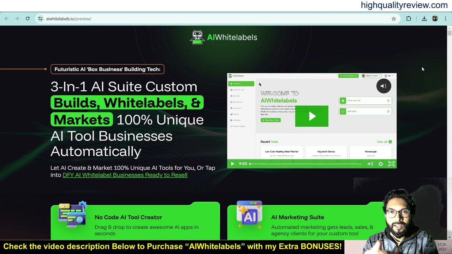Open the browser profile avatar

click(x=435, y=19)
